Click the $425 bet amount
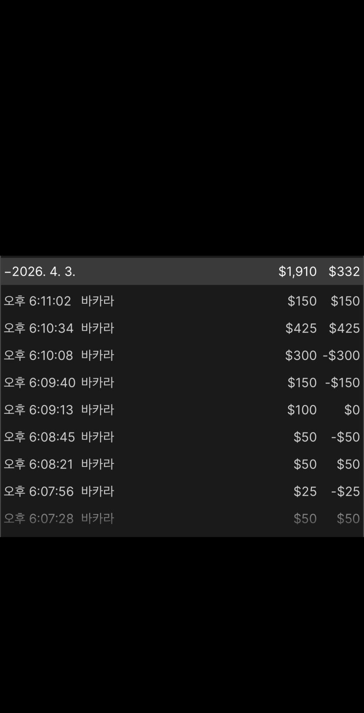 (301, 328)
